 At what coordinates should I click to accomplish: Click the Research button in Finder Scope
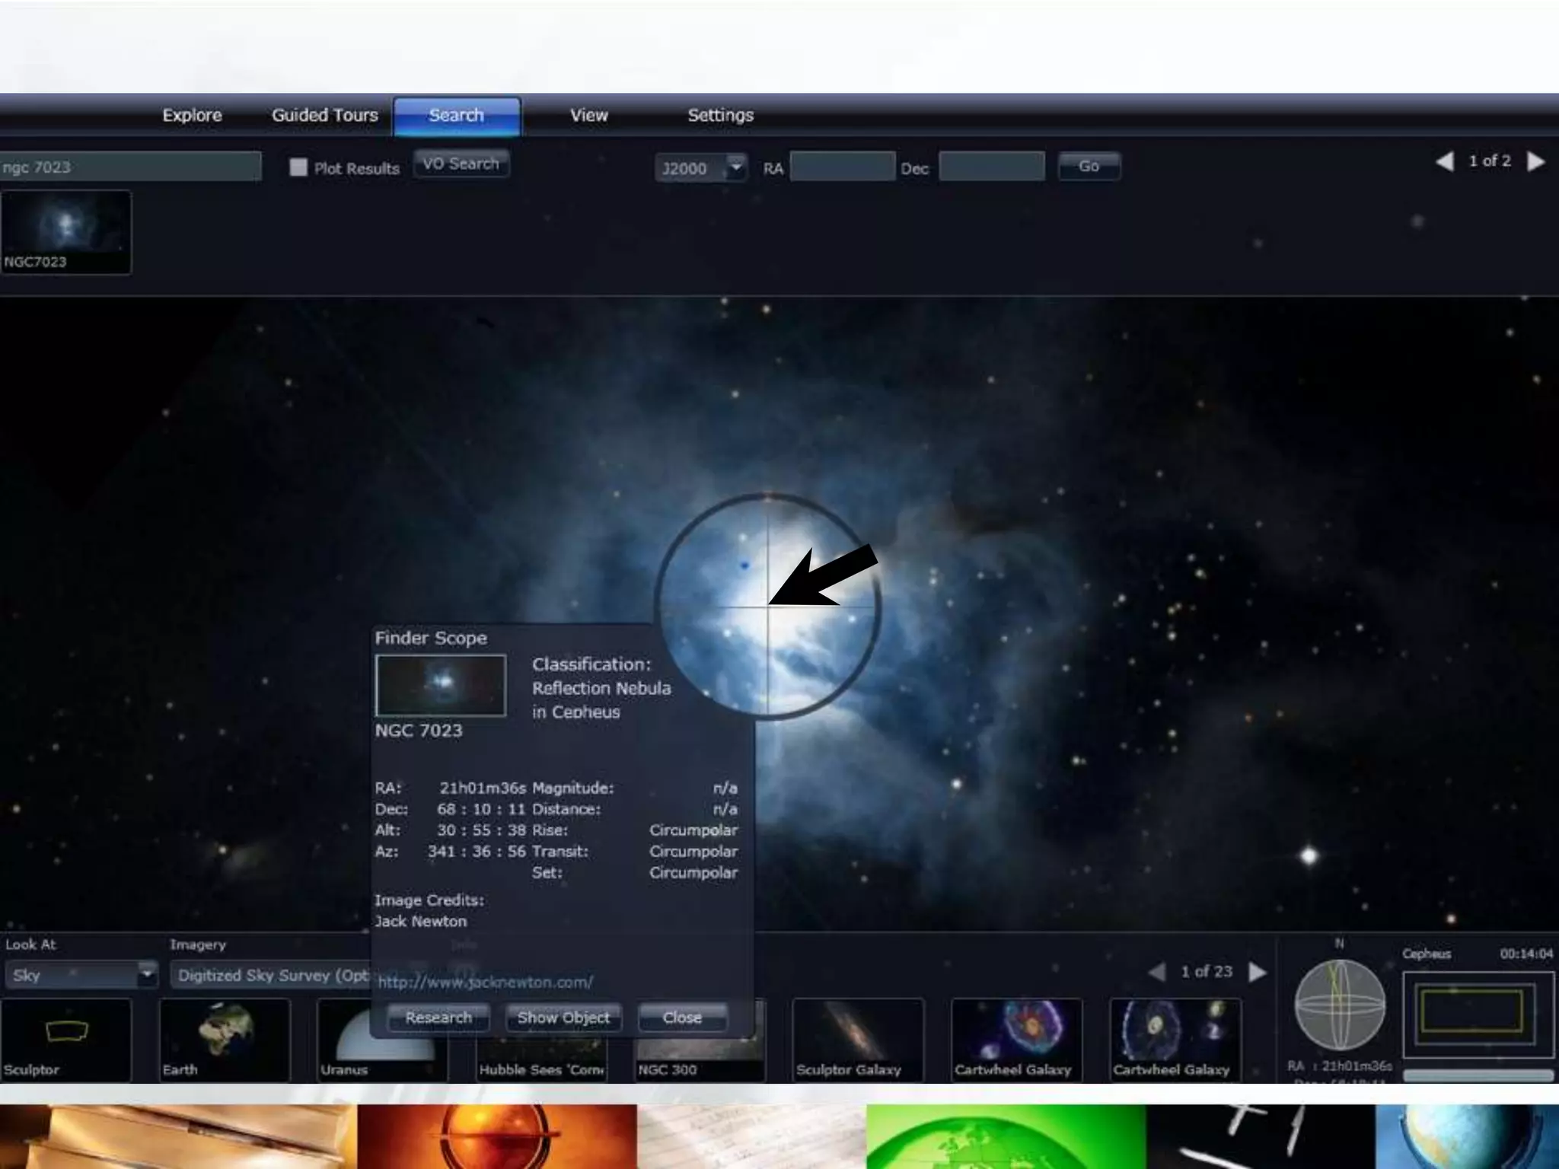click(x=438, y=1018)
